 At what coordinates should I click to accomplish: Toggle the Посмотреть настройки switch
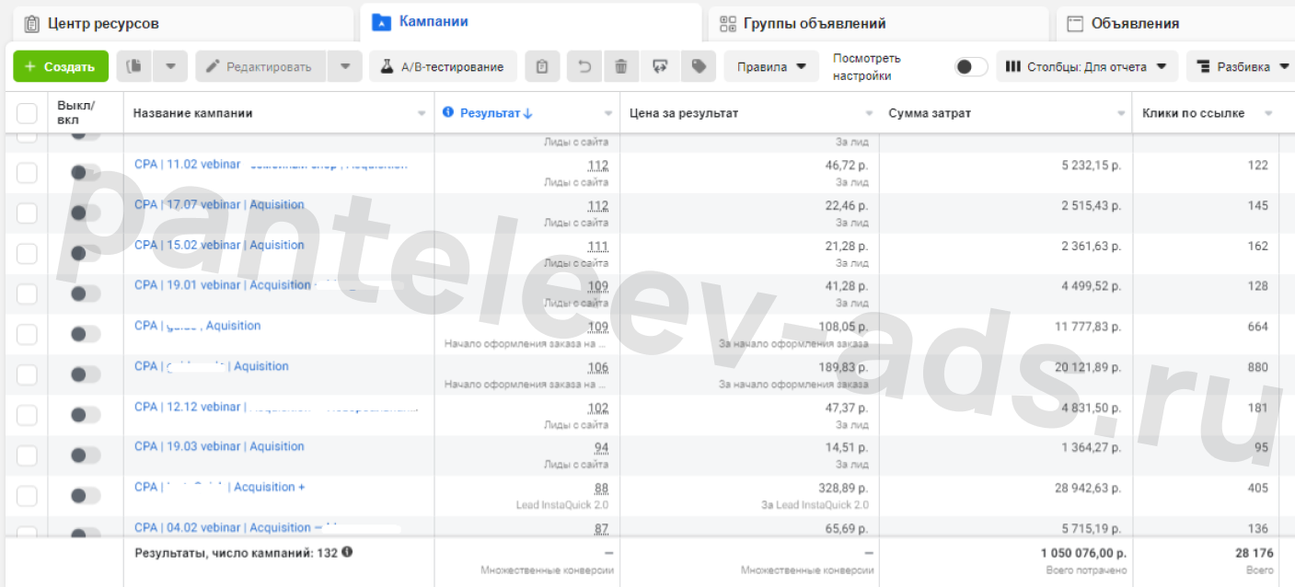[970, 66]
